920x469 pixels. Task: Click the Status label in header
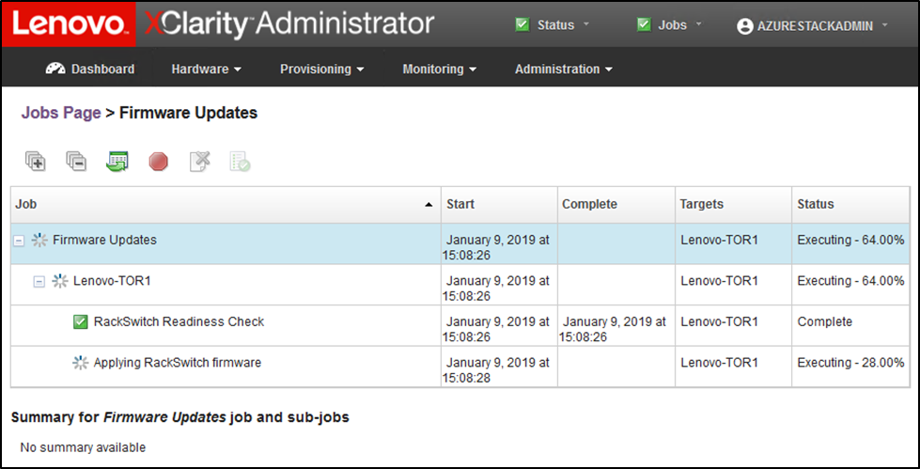tap(555, 25)
